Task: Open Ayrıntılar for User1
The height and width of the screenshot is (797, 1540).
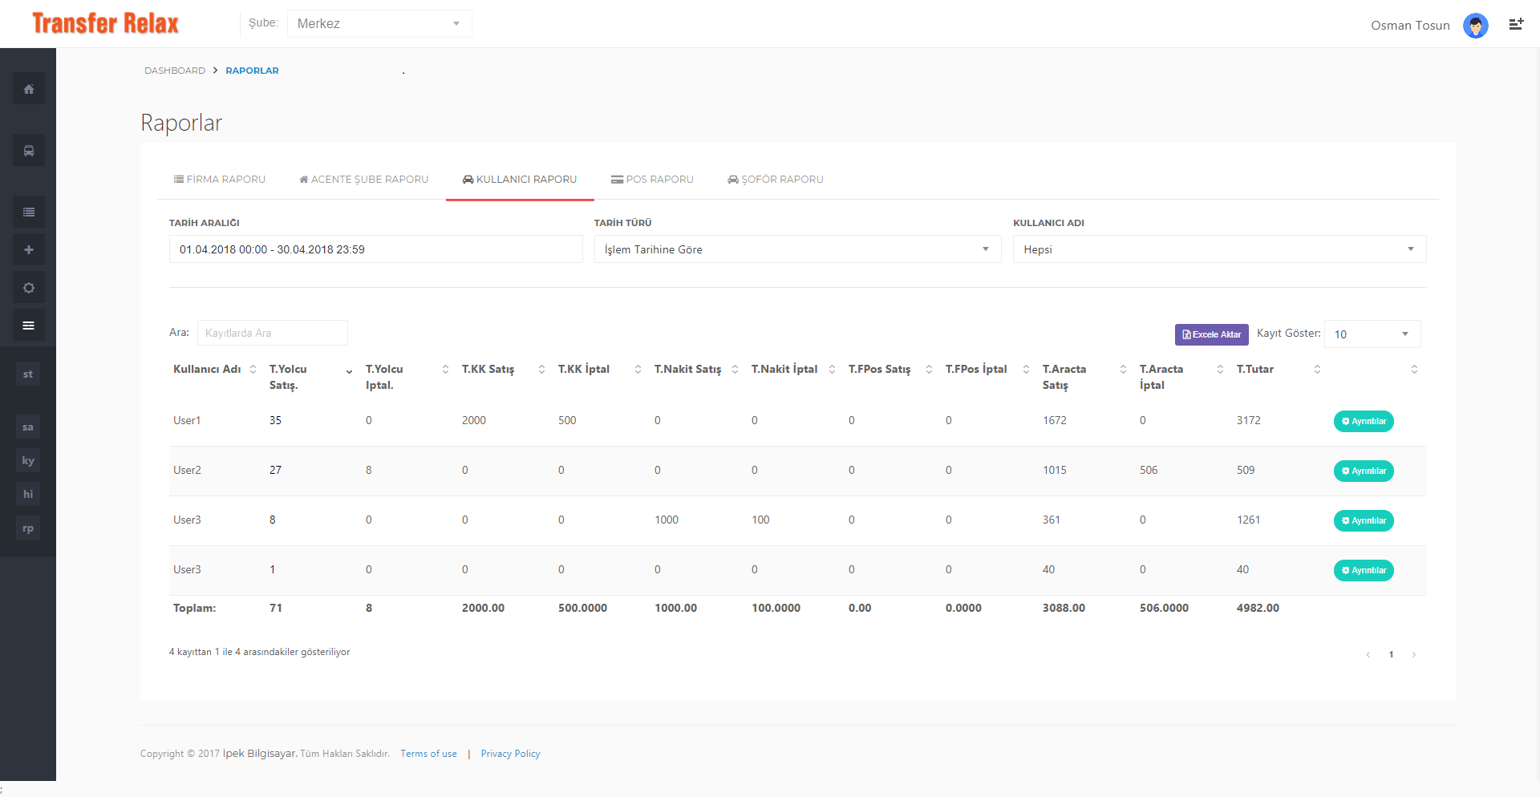Action: point(1364,421)
